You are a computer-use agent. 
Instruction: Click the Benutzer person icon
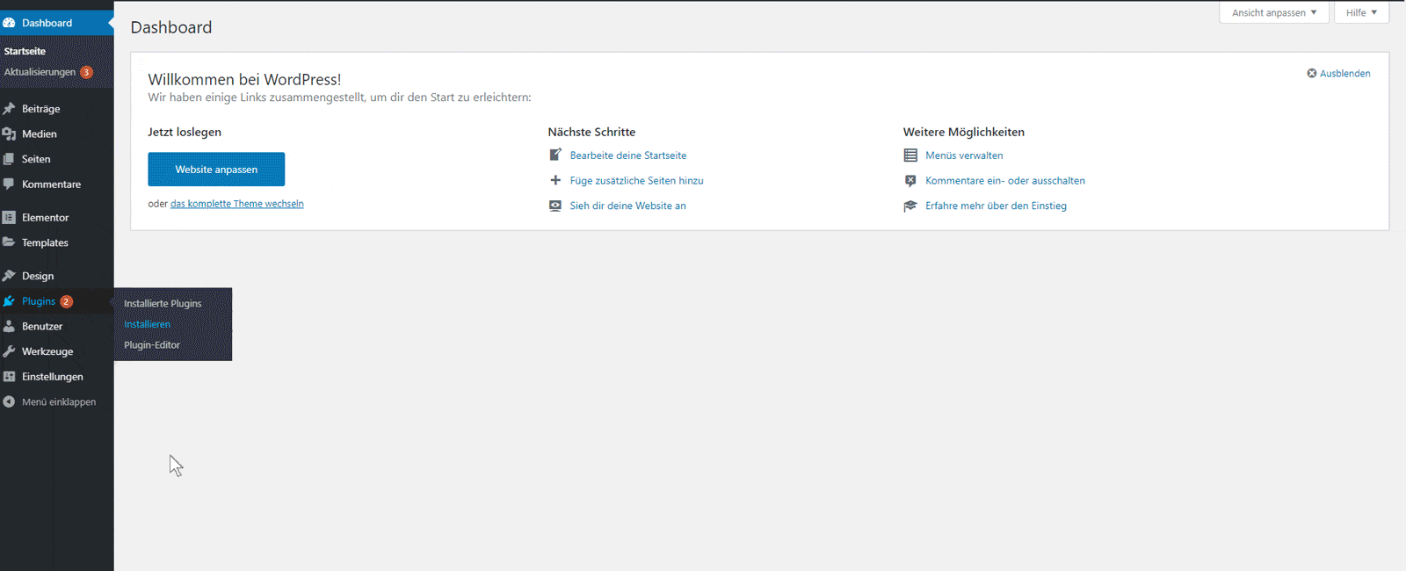click(x=9, y=326)
